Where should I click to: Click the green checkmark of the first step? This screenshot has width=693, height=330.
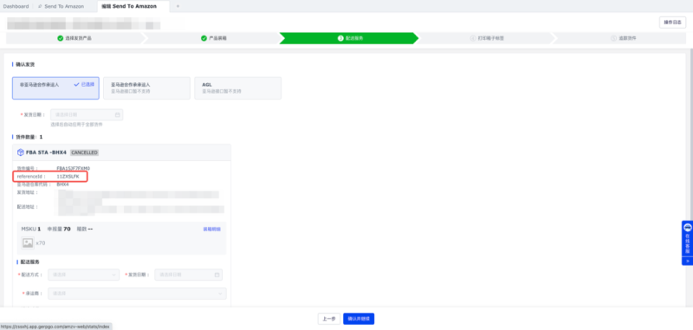pyautogui.click(x=60, y=38)
